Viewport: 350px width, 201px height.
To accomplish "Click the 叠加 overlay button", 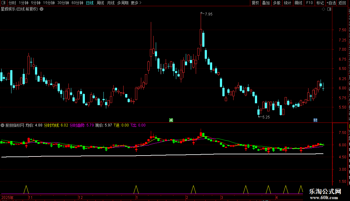I will pyautogui.click(x=266, y=3).
